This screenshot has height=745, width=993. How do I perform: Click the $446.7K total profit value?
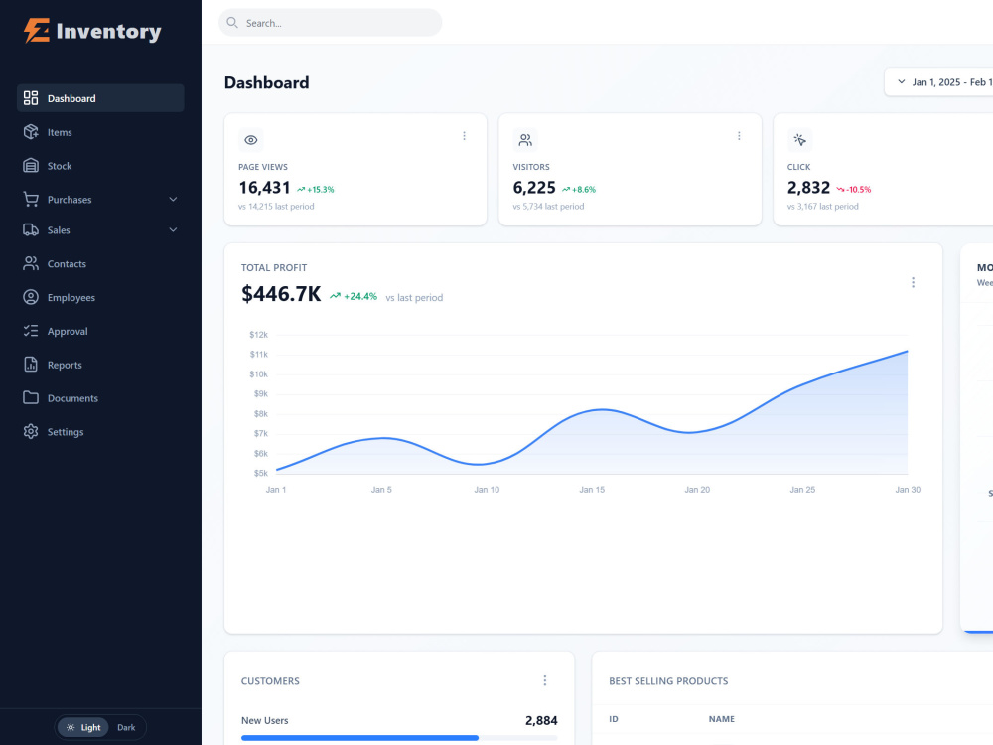pos(281,294)
